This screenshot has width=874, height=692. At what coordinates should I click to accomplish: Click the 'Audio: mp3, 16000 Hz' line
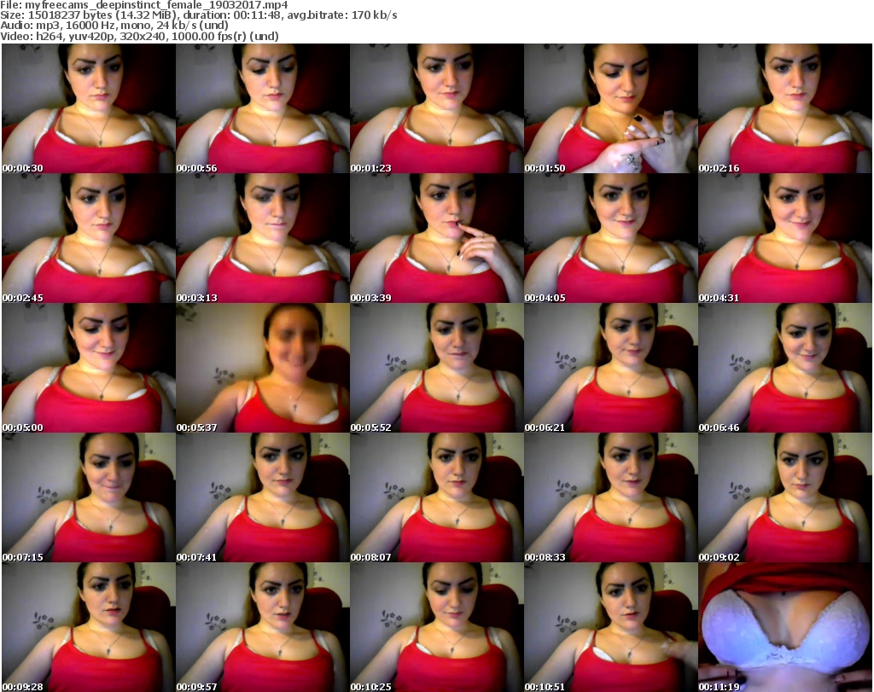[114, 26]
